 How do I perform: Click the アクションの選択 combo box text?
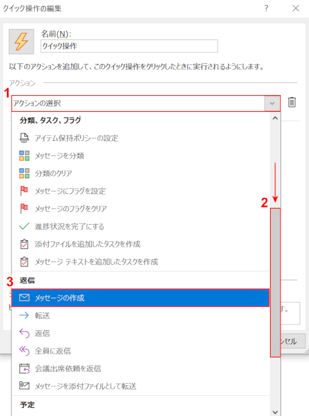(x=37, y=103)
